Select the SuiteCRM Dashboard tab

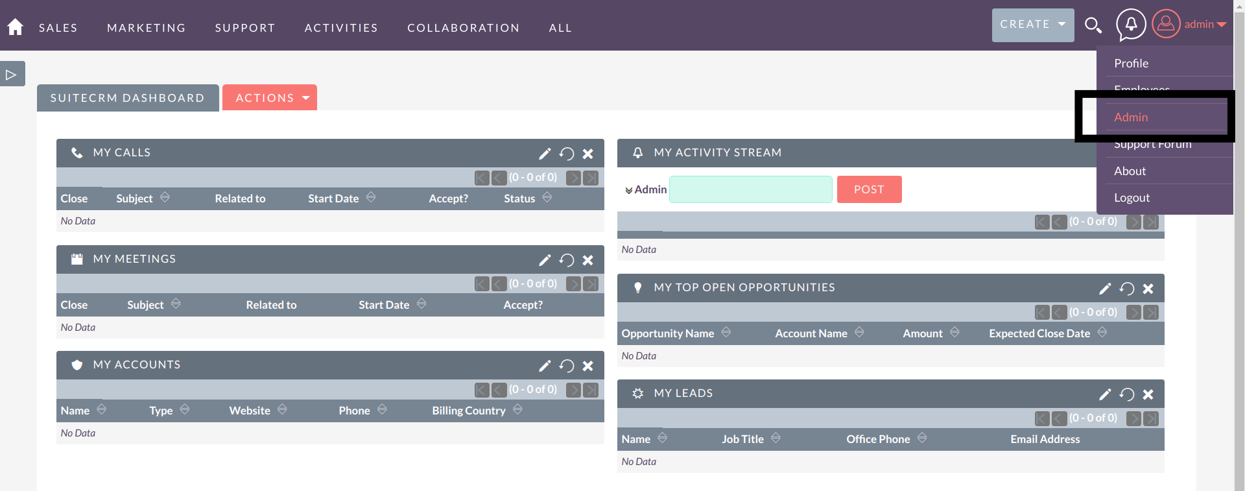click(x=128, y=98)
